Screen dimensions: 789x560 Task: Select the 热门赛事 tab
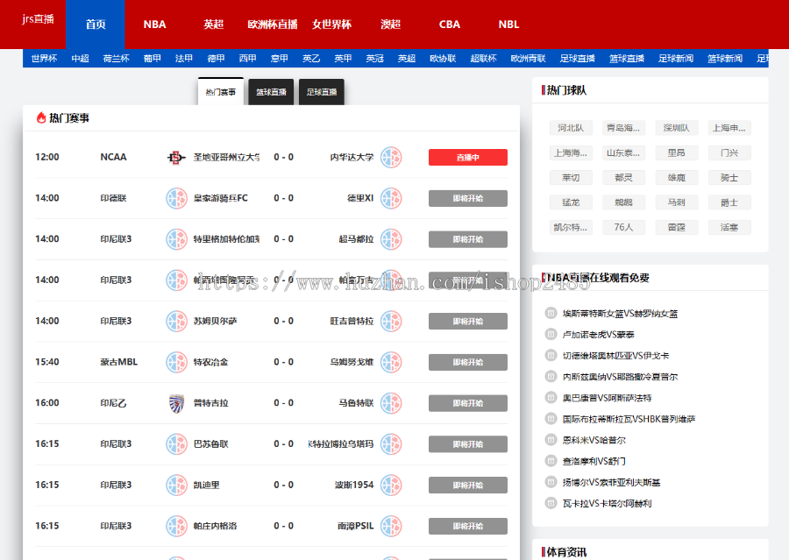220,91
